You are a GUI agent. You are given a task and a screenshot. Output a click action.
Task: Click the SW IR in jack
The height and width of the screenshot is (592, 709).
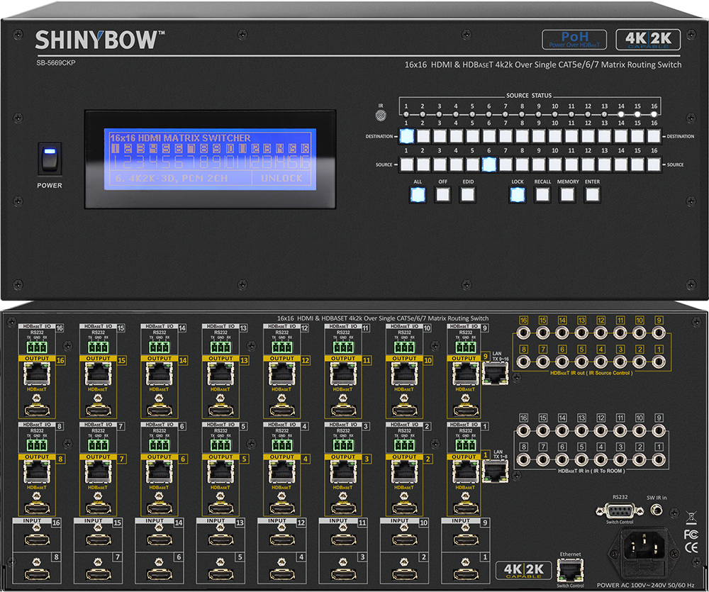(658, 510)
